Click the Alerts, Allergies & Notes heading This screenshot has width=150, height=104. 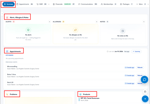pos(19,17)
